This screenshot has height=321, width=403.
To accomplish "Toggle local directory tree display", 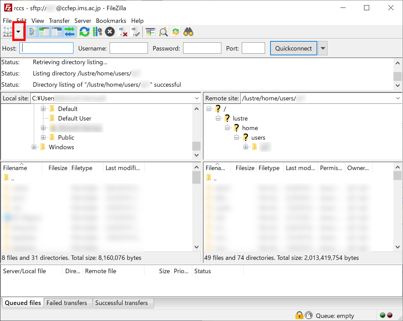I will (44, 32).
